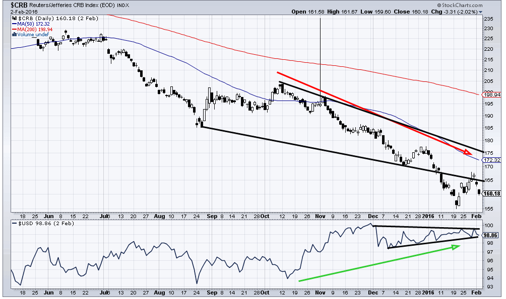Viewport: 506px width, 299px height.
Task: Click the Feb label on the lower date axis
Action: pos(476,292)
